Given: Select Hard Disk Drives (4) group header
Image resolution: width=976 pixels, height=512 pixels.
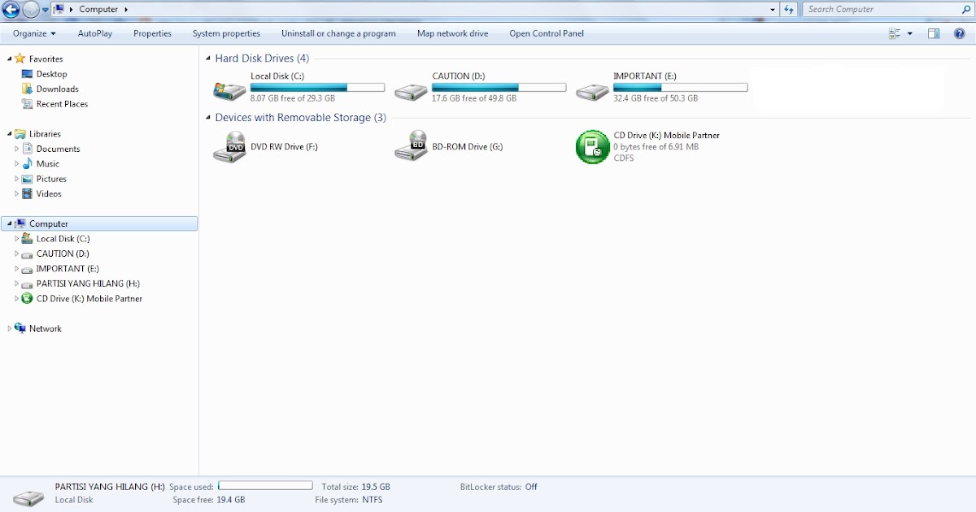Looking at the screenshot, I should 262,59.
